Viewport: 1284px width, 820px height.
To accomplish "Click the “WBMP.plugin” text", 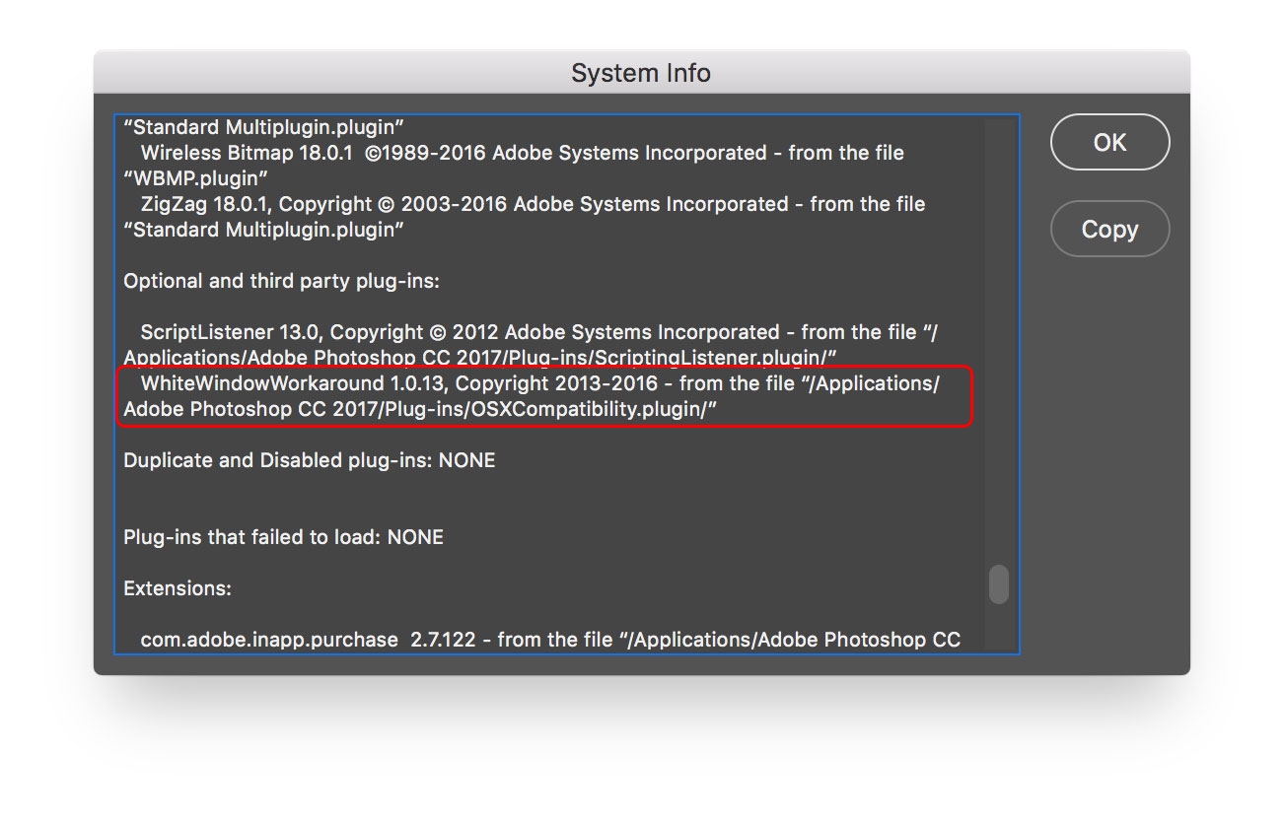I will pyautogui.click(x=196, y=178).
